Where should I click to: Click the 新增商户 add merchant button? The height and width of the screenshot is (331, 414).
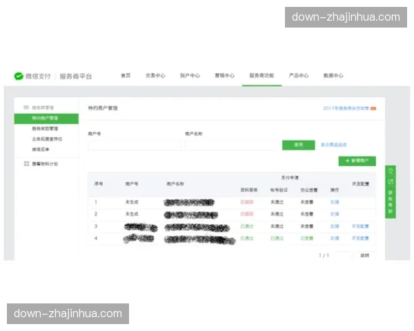click(x=357, y=161)
